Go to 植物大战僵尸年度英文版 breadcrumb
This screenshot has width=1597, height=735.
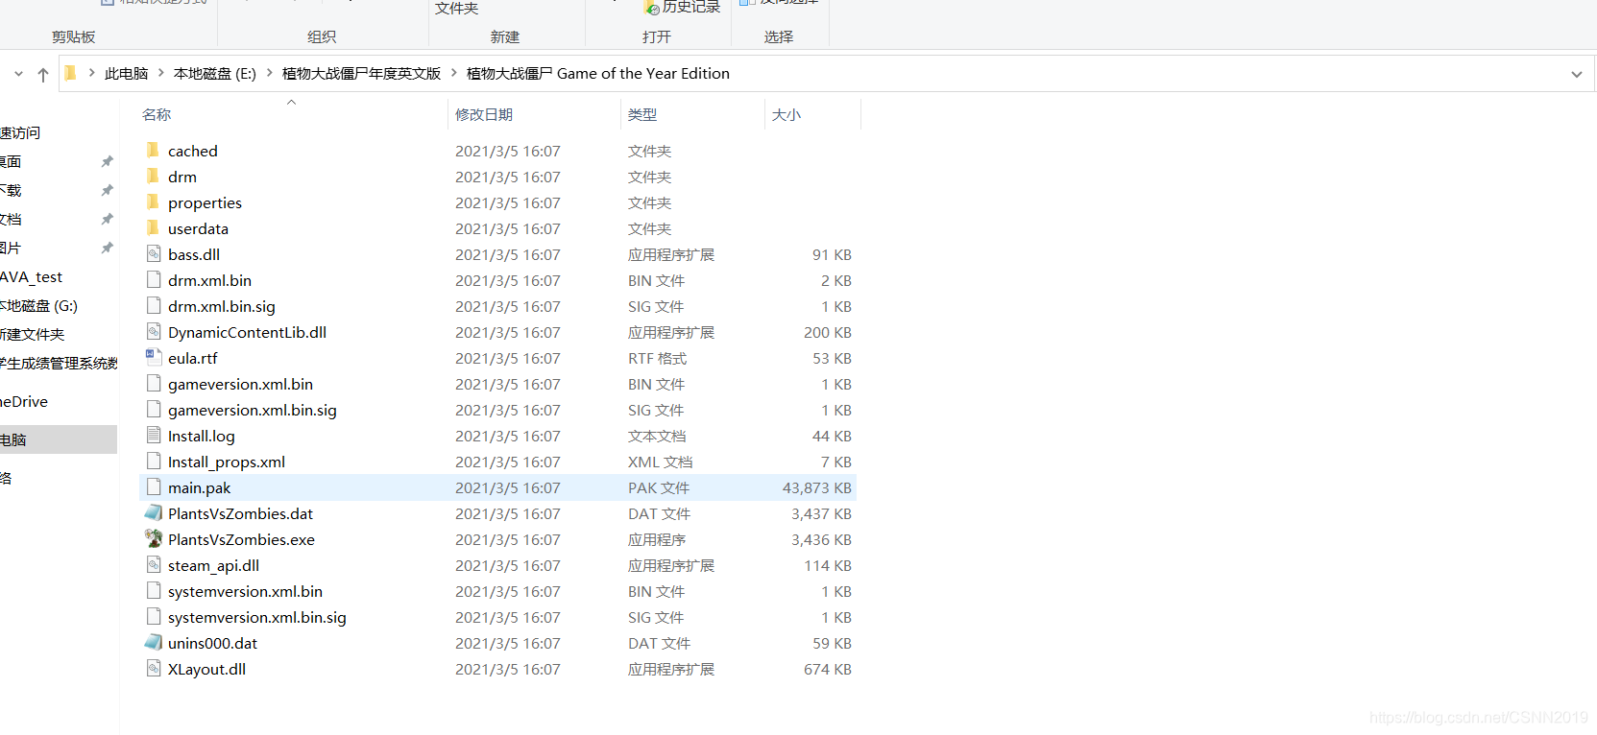361,73
